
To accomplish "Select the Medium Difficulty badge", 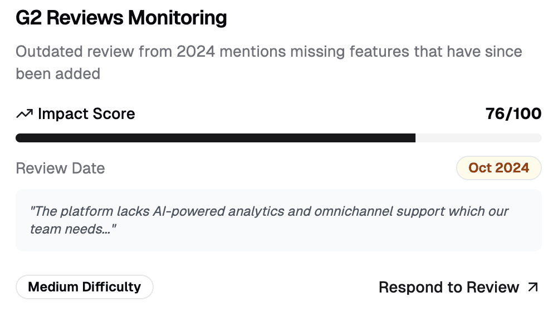I will tap(84, 287).
